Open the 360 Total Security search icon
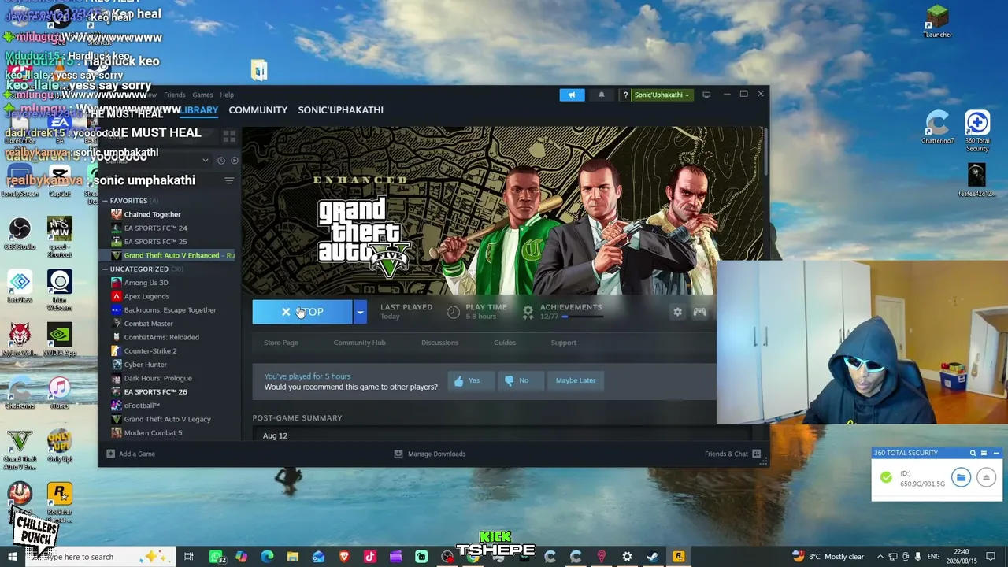 pyautogui.click(x=973, y=453)
